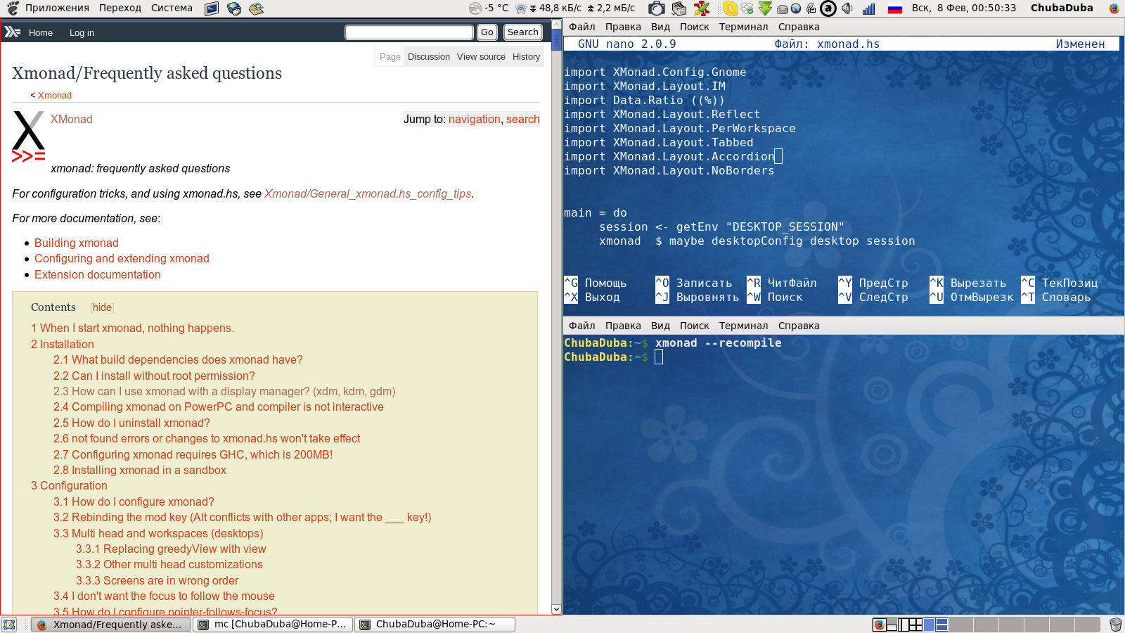Jump to navigation link
Screen dimensions: 1125x633
point(475,120)
